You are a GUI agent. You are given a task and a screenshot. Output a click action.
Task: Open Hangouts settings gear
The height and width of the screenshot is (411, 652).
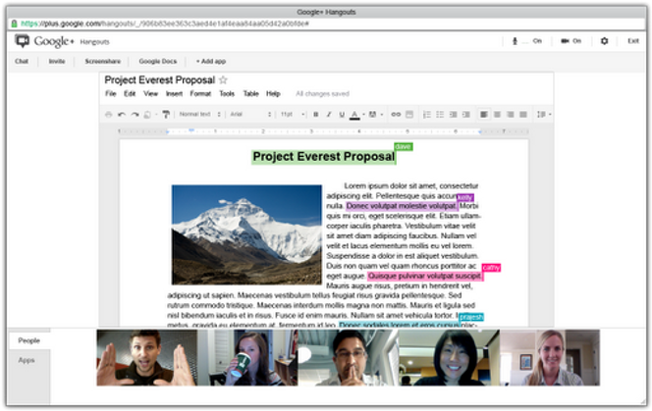tap(604, 41)
